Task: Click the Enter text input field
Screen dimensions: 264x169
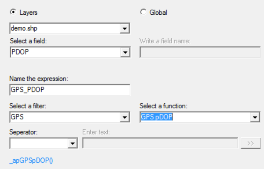Action: click(160, 143)
